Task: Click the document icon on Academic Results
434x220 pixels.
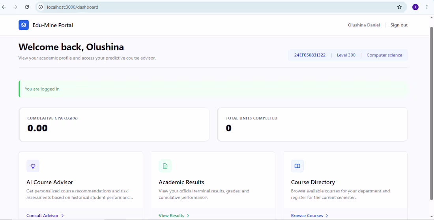Action: tap(165, 166)
